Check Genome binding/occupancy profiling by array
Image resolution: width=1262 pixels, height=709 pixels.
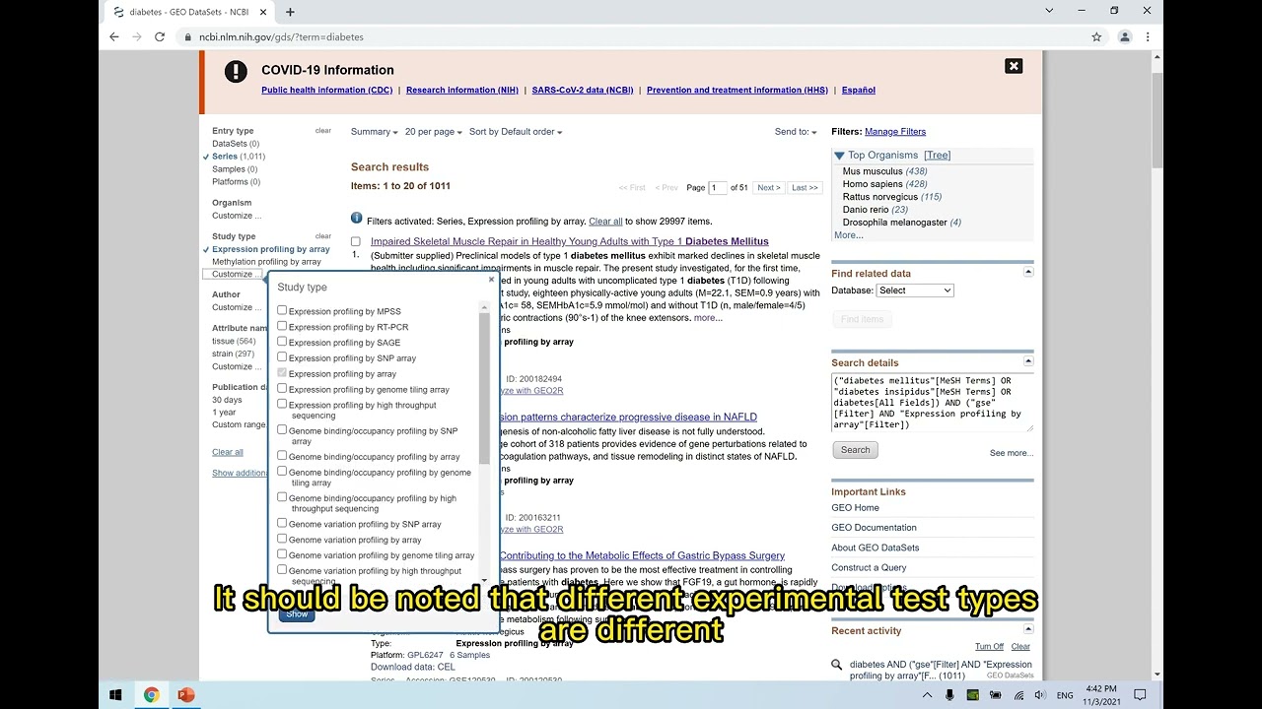[282, 456]
